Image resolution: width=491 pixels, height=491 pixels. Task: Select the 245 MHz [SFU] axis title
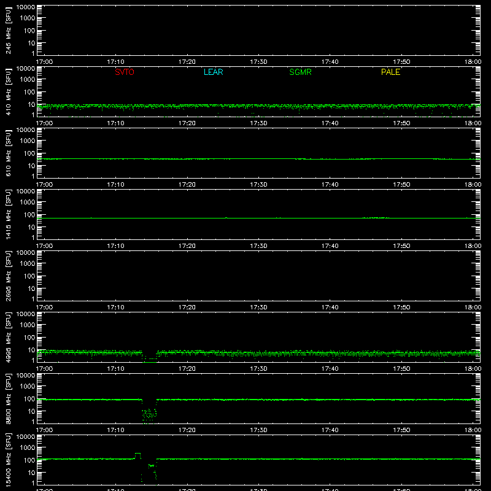pyautogui.click(x=8, y=30)
